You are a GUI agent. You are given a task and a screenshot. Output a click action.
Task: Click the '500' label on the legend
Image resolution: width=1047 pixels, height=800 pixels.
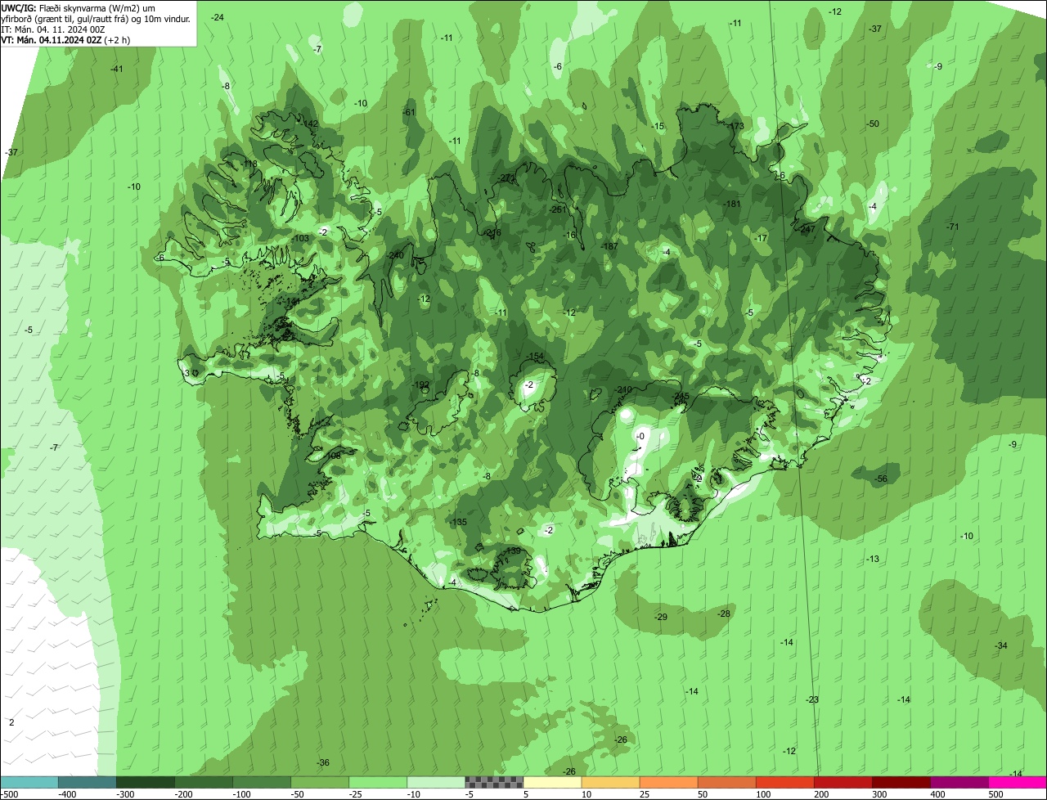[995, 794]
